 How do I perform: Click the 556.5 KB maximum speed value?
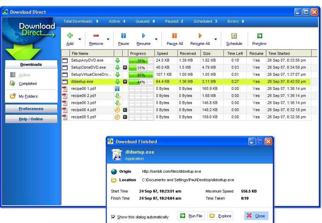(249, 191)
